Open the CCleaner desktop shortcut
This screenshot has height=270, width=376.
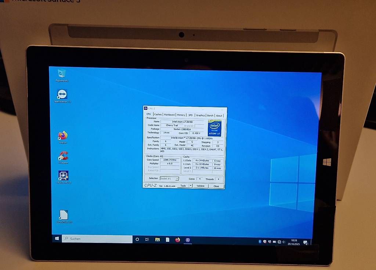63,158
